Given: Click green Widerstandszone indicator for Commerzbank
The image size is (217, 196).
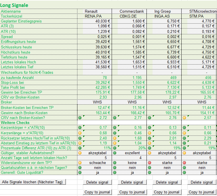Looking at the screenshot, I should click(115, 163).
